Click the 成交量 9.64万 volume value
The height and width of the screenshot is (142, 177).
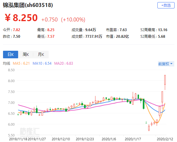91,30
